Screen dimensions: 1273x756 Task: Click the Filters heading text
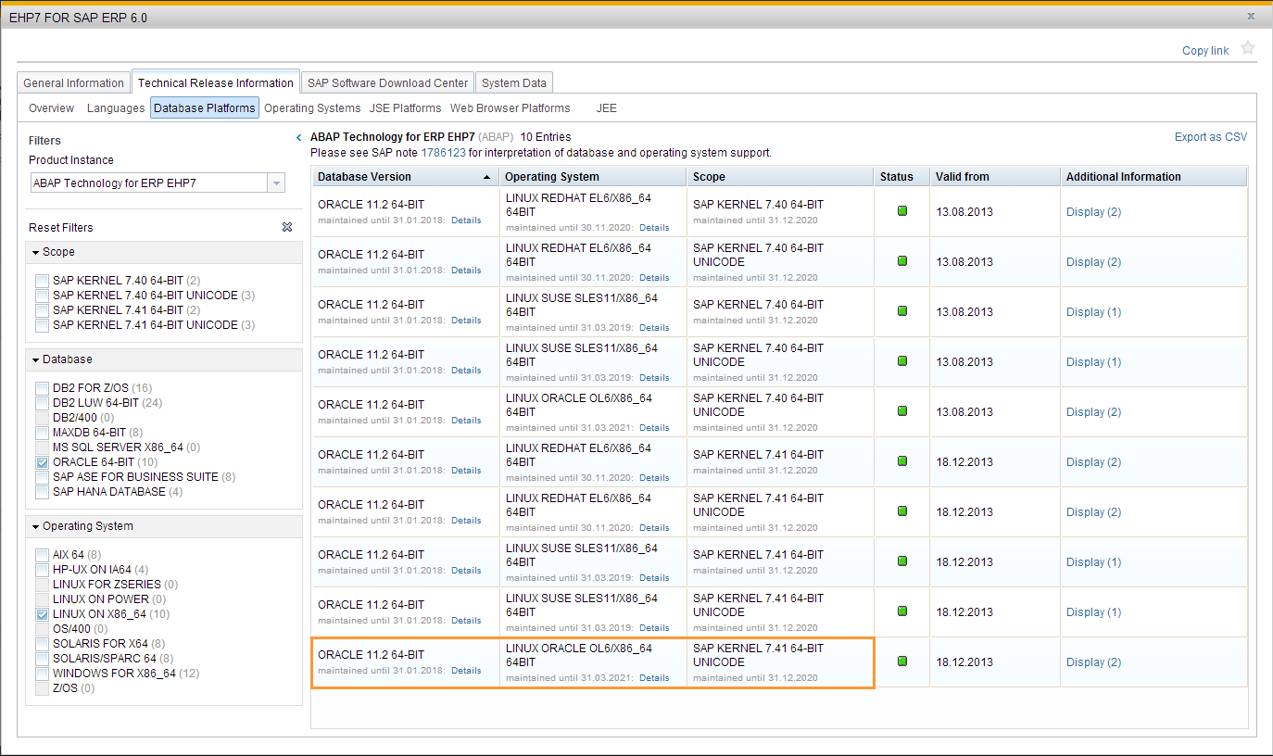(x=44, y=141)
